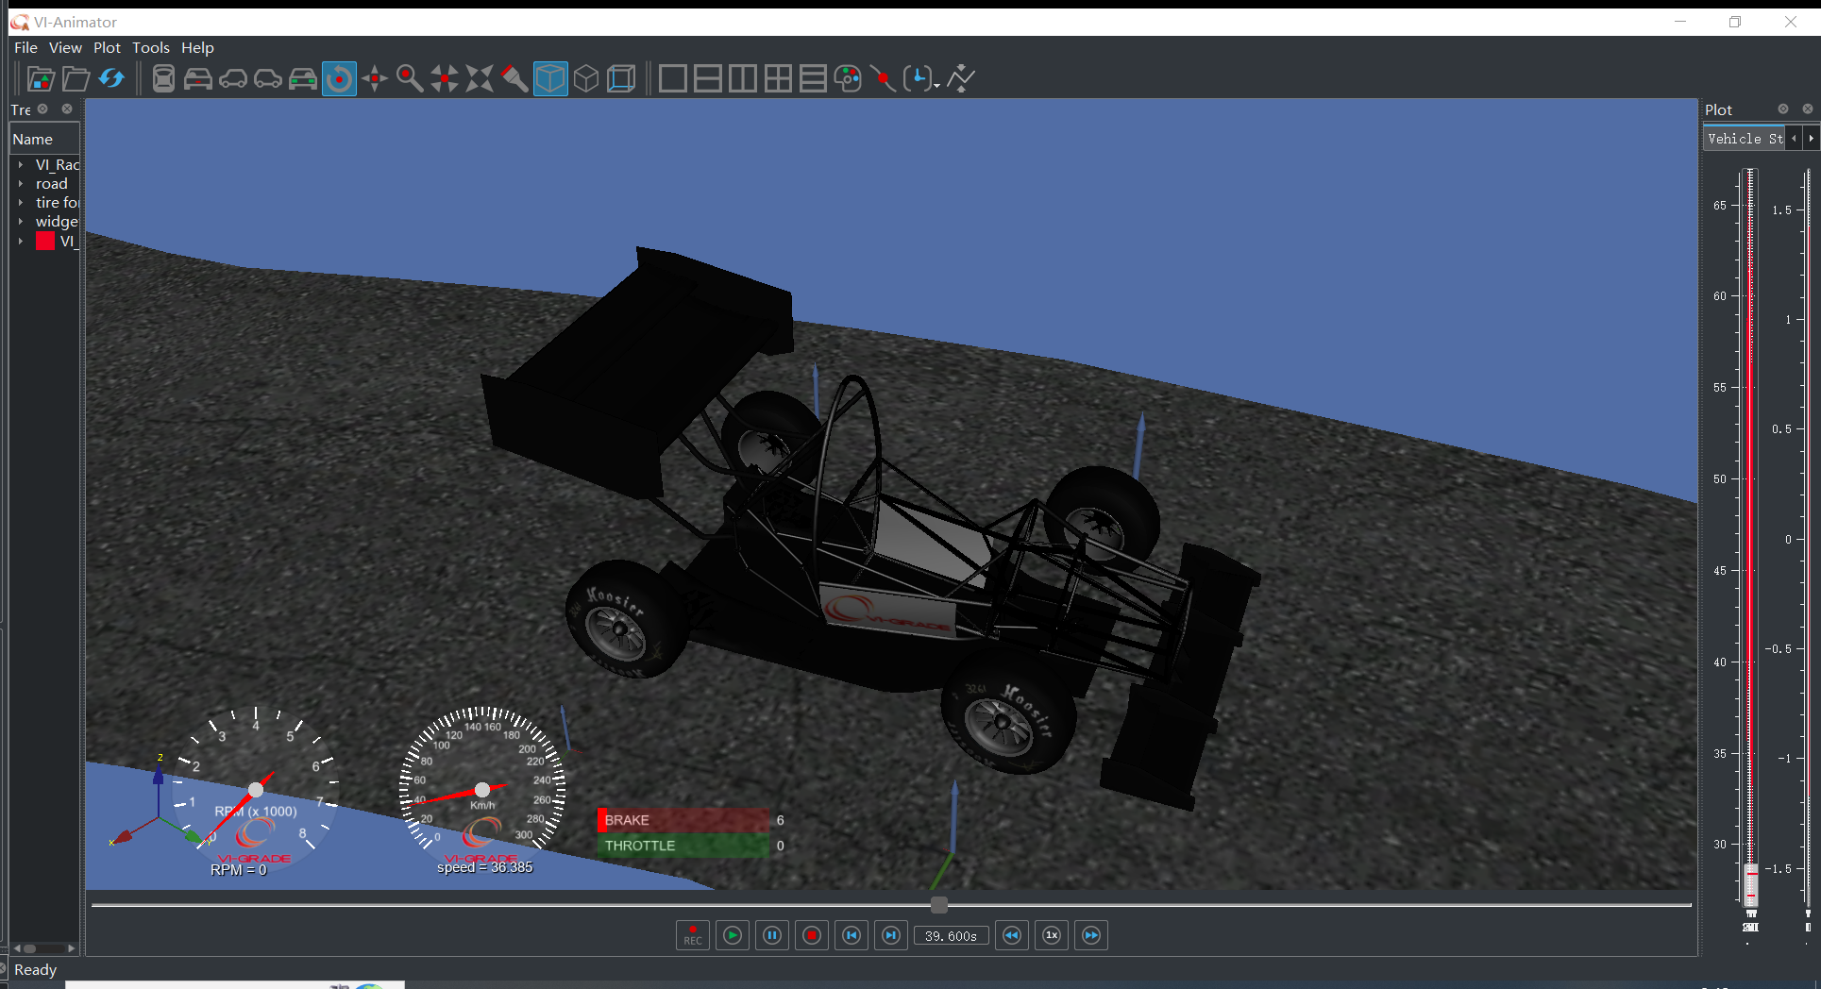Expand the road tree item

[20, 184]
